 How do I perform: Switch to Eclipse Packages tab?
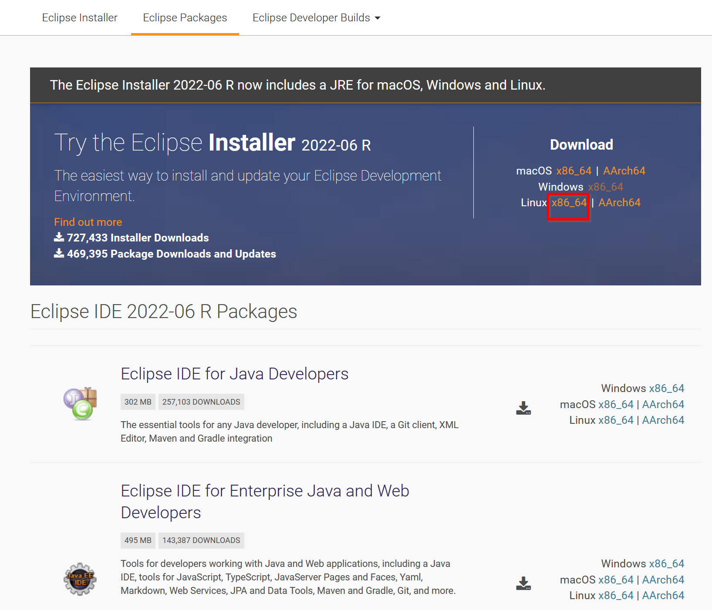point(185,17)
